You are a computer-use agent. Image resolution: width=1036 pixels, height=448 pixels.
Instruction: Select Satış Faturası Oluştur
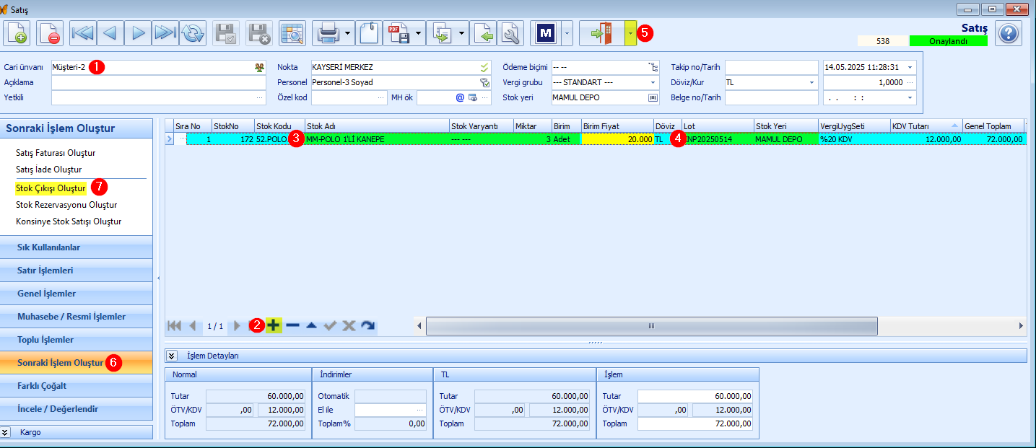pos(56,153)
